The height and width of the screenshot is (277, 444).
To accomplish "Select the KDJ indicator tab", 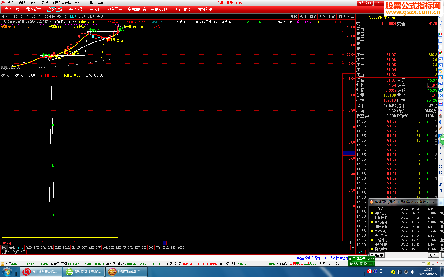I will (x=137, y=247).
